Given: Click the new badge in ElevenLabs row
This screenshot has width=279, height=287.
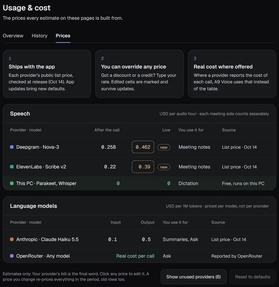Looking at the screenshot, I should (164, 167).
